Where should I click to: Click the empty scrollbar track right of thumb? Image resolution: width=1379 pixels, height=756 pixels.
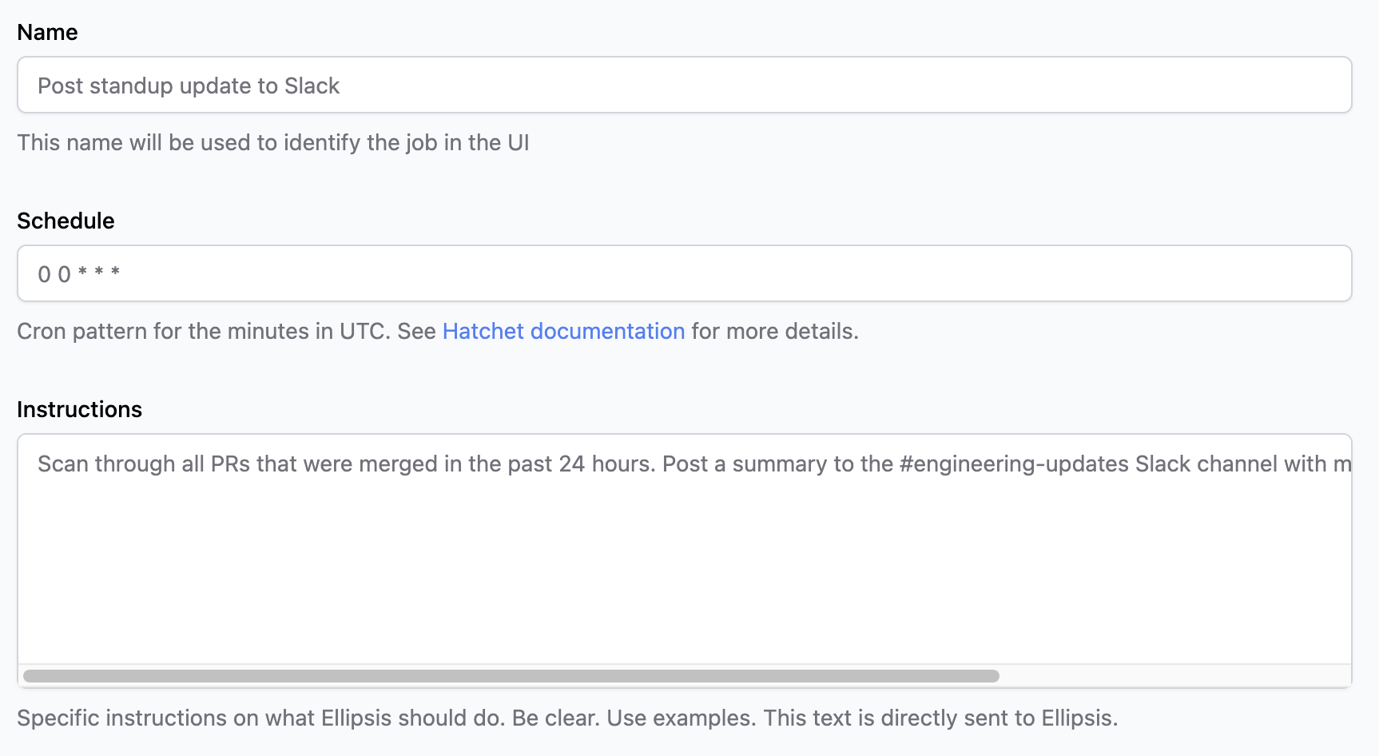pos(1174,676)
